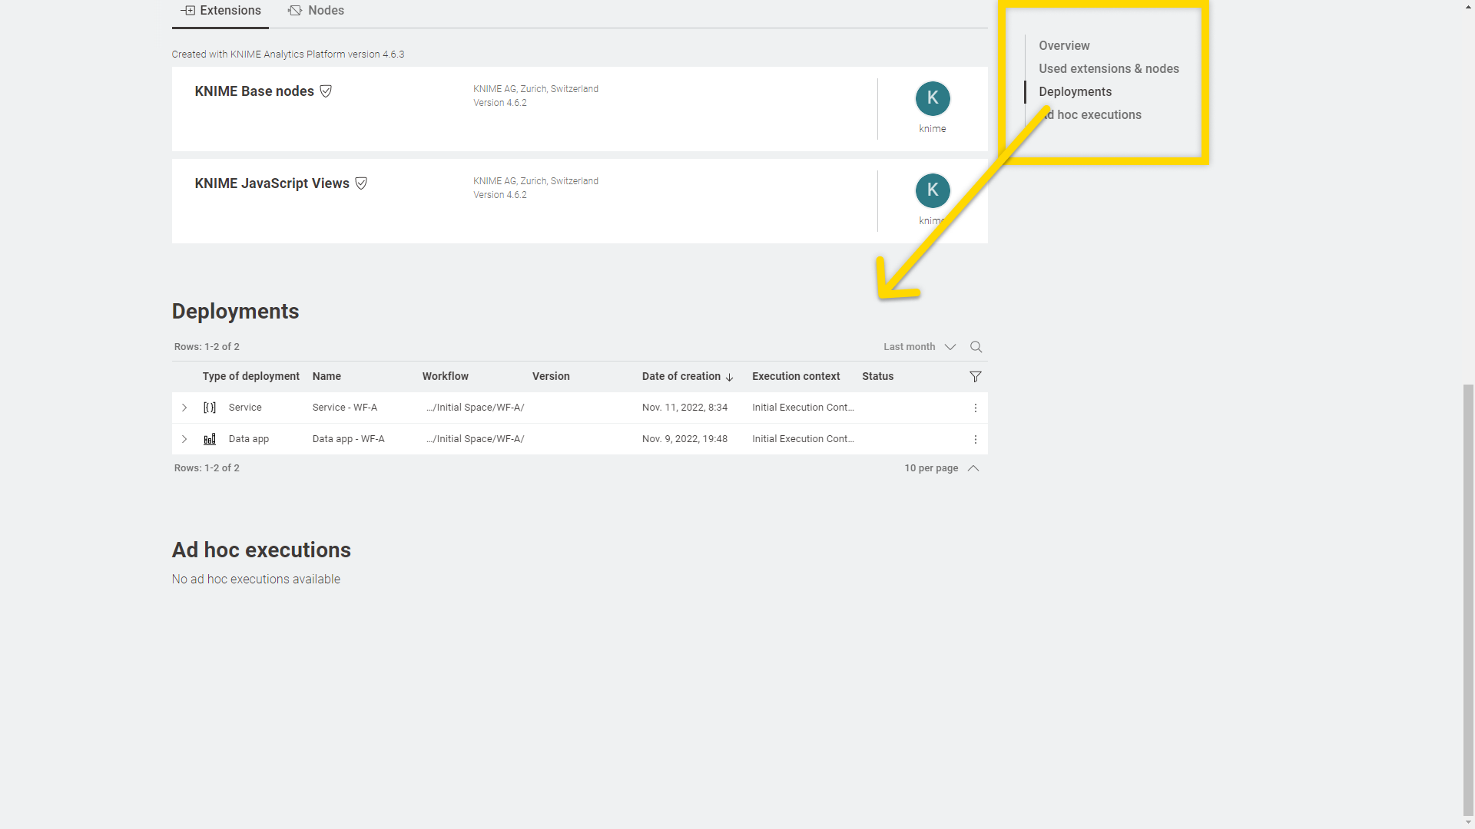Expand the Data app-WF-A deployment row

(184, 438)
